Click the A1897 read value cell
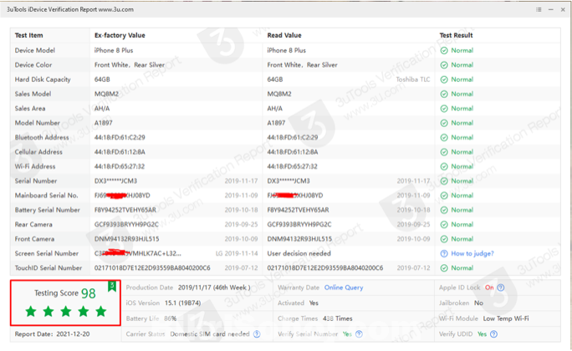 (x=276, y=123)
